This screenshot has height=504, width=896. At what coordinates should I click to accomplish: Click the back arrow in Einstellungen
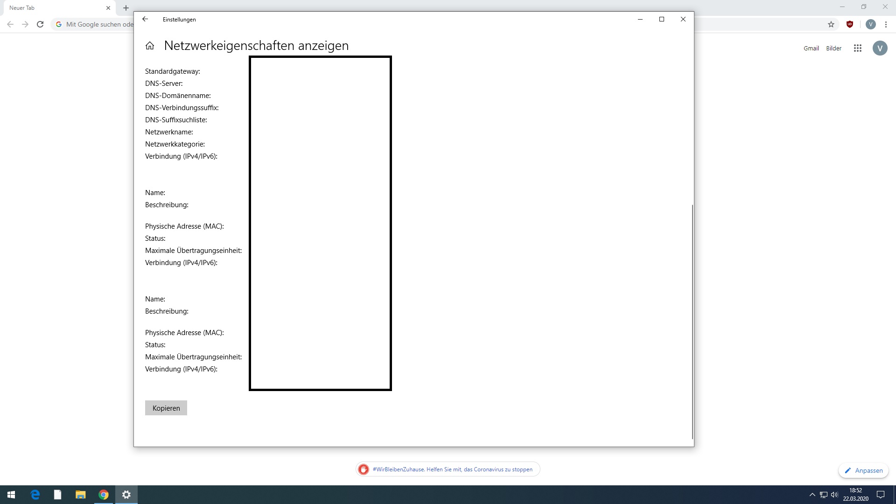145,19
